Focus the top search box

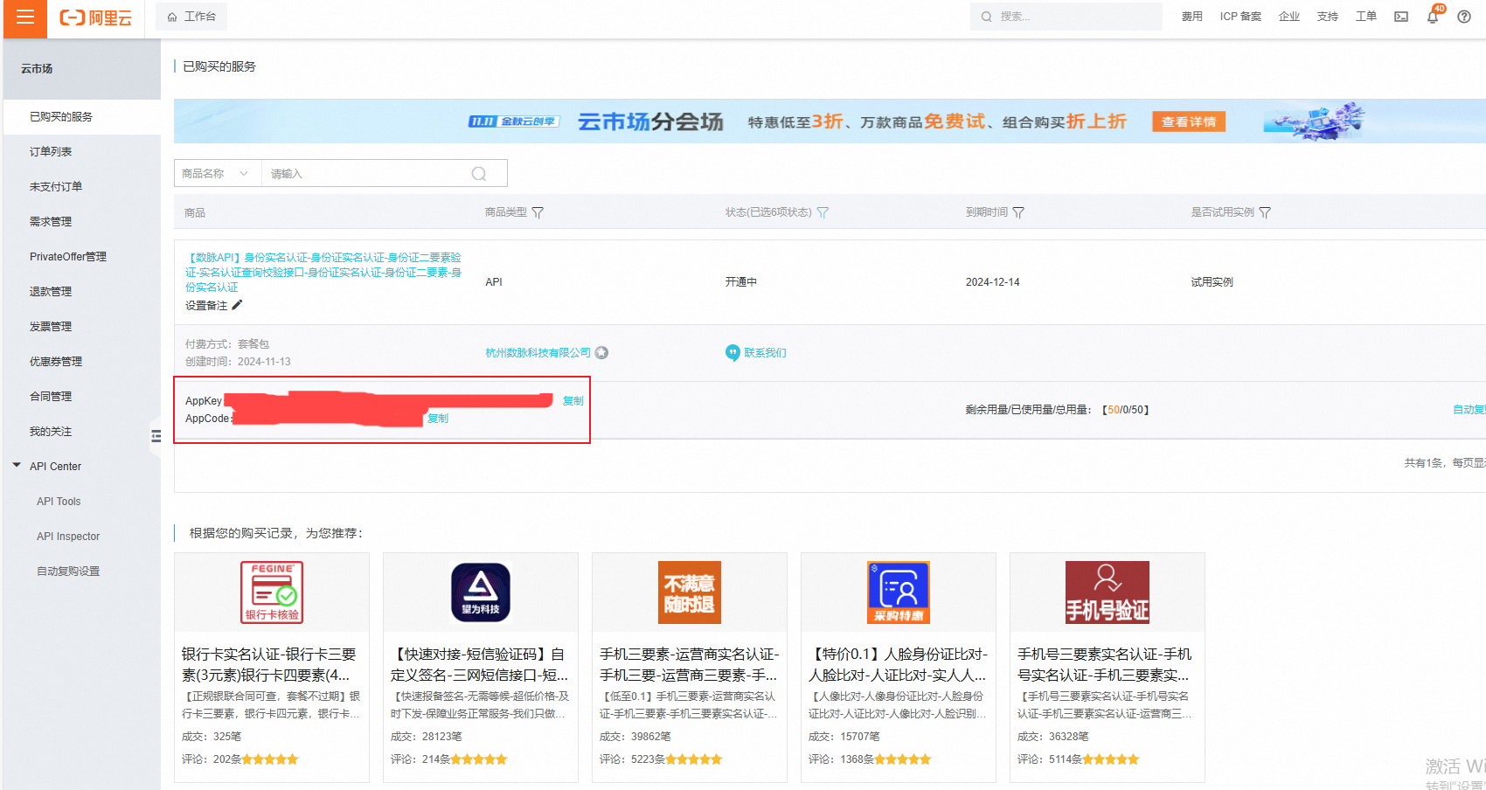(1066, 17)
